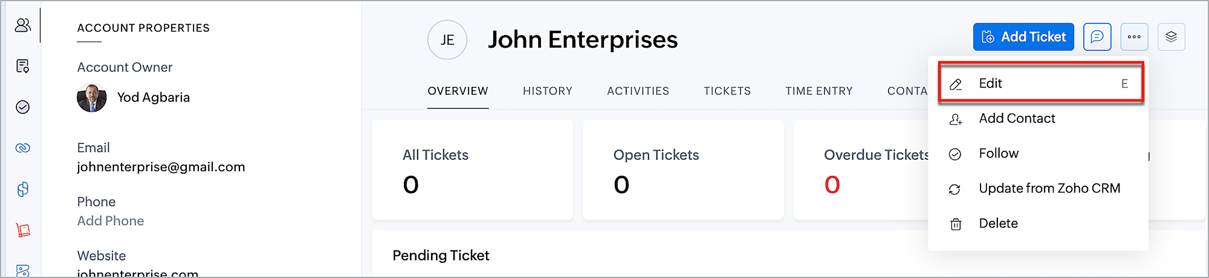Click the All Tickets count card
This screenshot has height=278, width=1209.
pos(472,170)
